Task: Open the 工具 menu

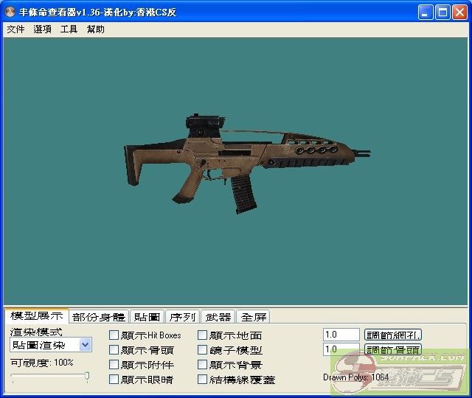Action: click(69, 29)
